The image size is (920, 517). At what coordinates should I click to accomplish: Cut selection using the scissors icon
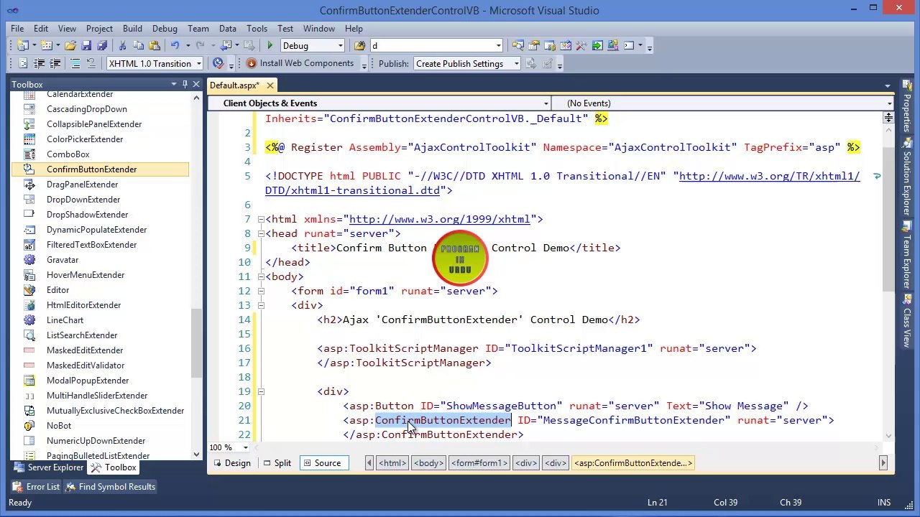click(x=122, y=46)
